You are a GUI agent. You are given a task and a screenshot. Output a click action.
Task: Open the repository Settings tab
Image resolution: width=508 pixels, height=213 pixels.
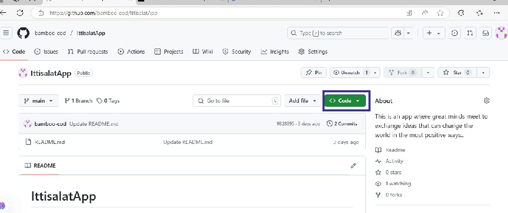(313, 52)
